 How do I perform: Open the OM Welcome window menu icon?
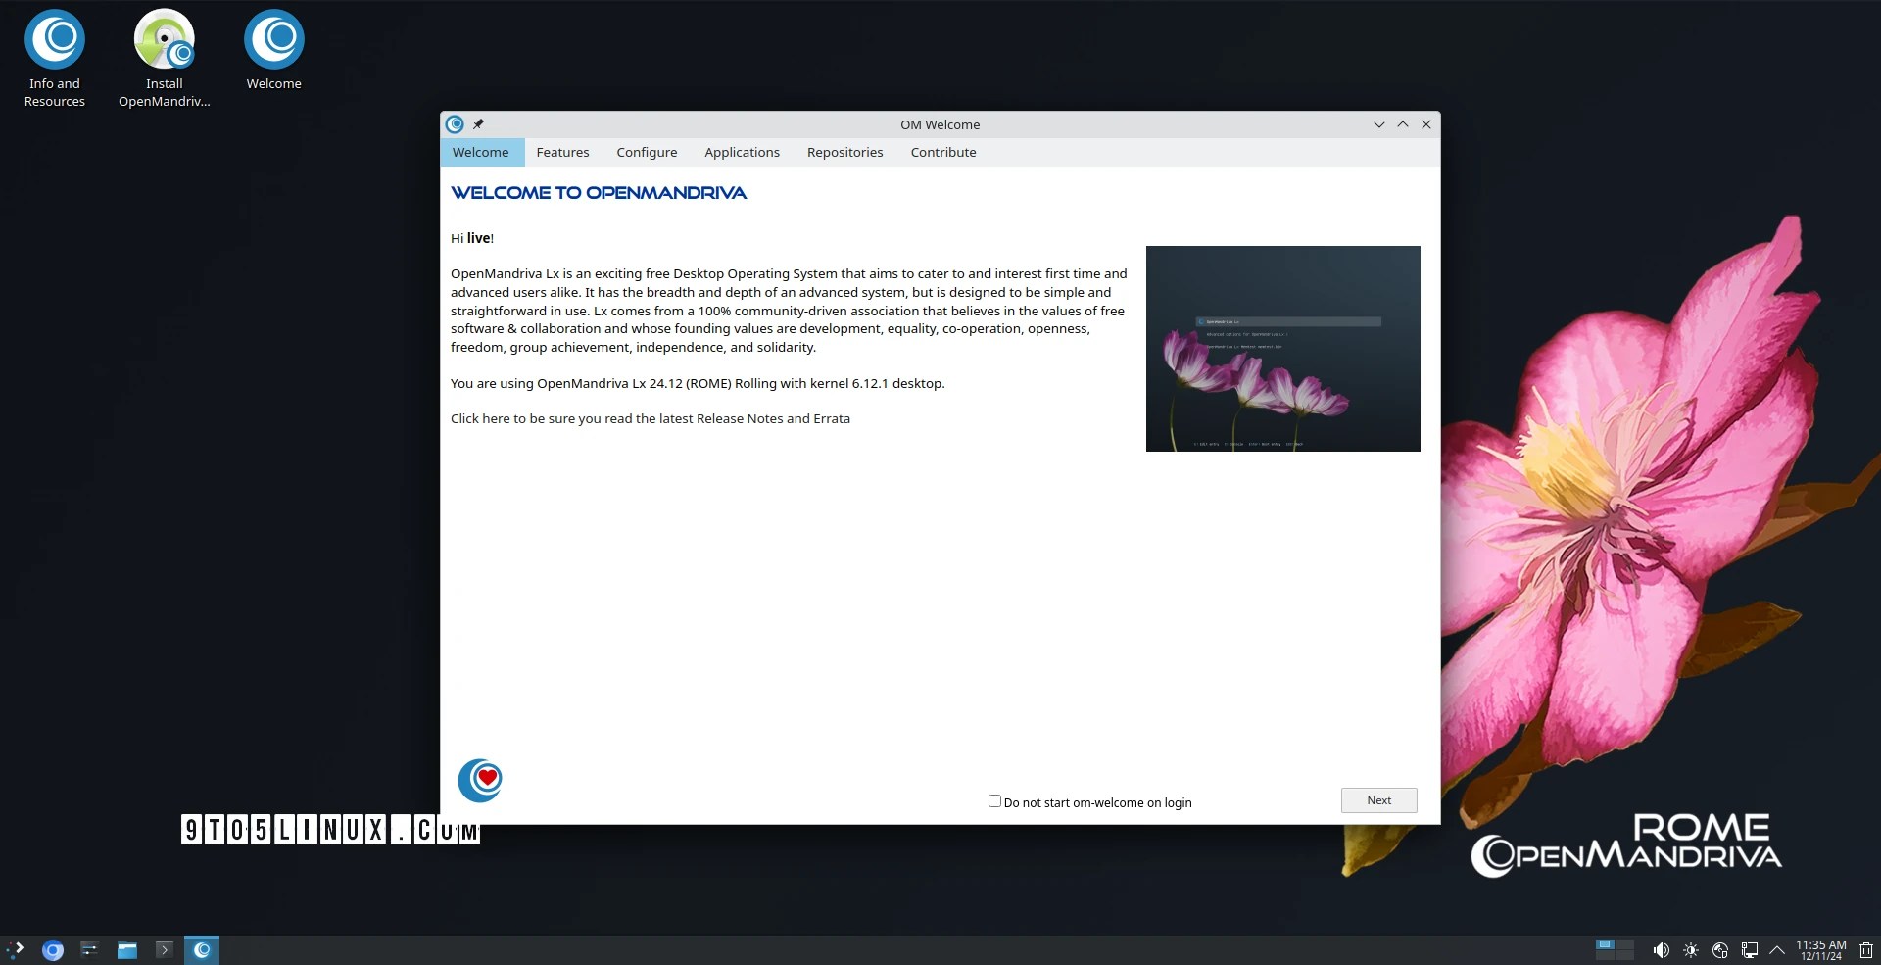455,124
